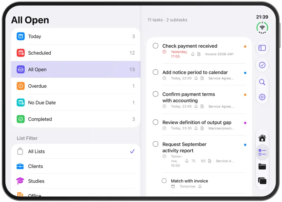Image resolution: width=282 pixels, height=202 pixels.
Task: Click the 1/3 subtask progress indicator
Action: coord(203,161)
